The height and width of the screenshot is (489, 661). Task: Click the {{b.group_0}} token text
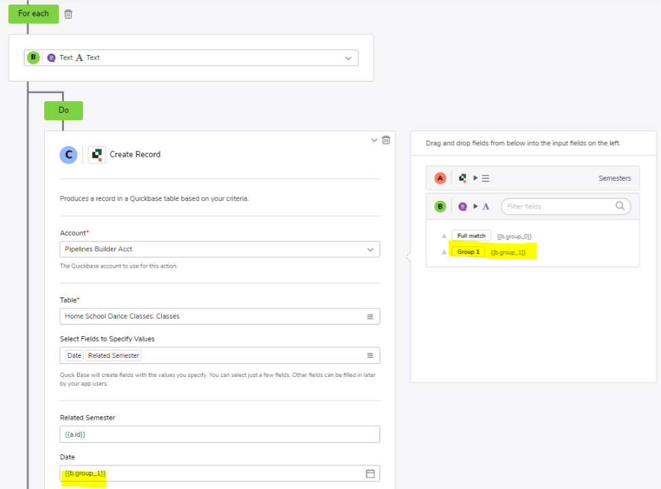pos(514,236)
